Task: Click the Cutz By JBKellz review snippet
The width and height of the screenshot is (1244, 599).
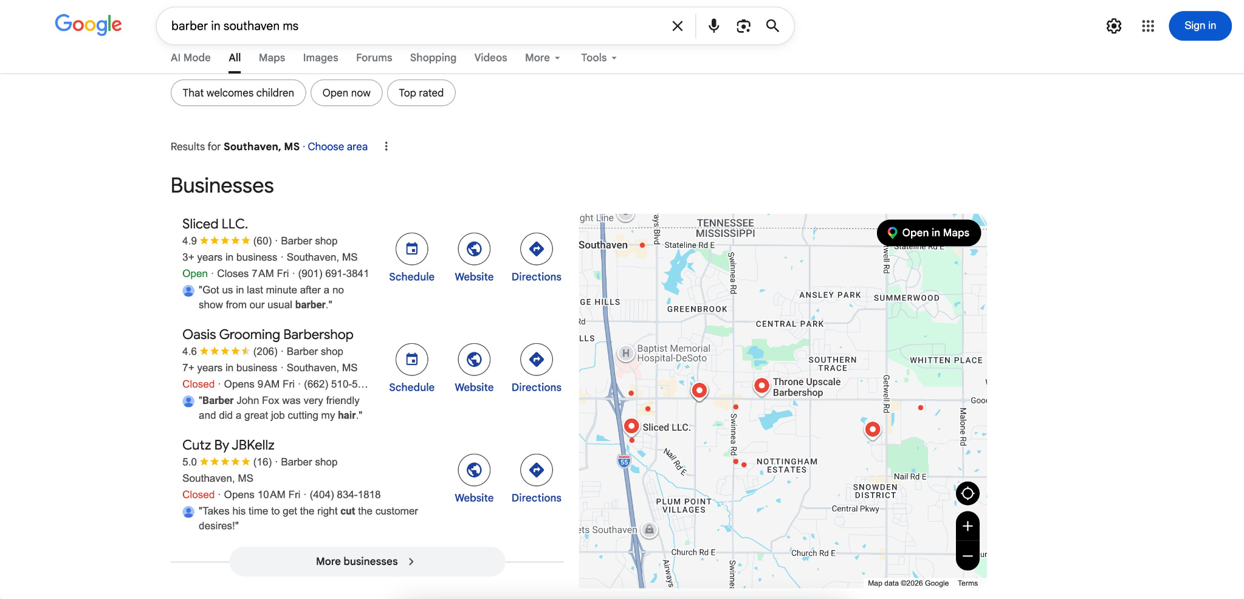Action: (308, 519)
